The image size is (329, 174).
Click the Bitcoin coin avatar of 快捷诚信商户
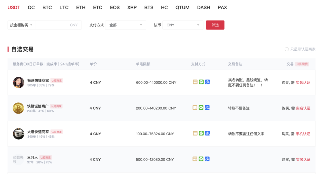tap(18, 108)
